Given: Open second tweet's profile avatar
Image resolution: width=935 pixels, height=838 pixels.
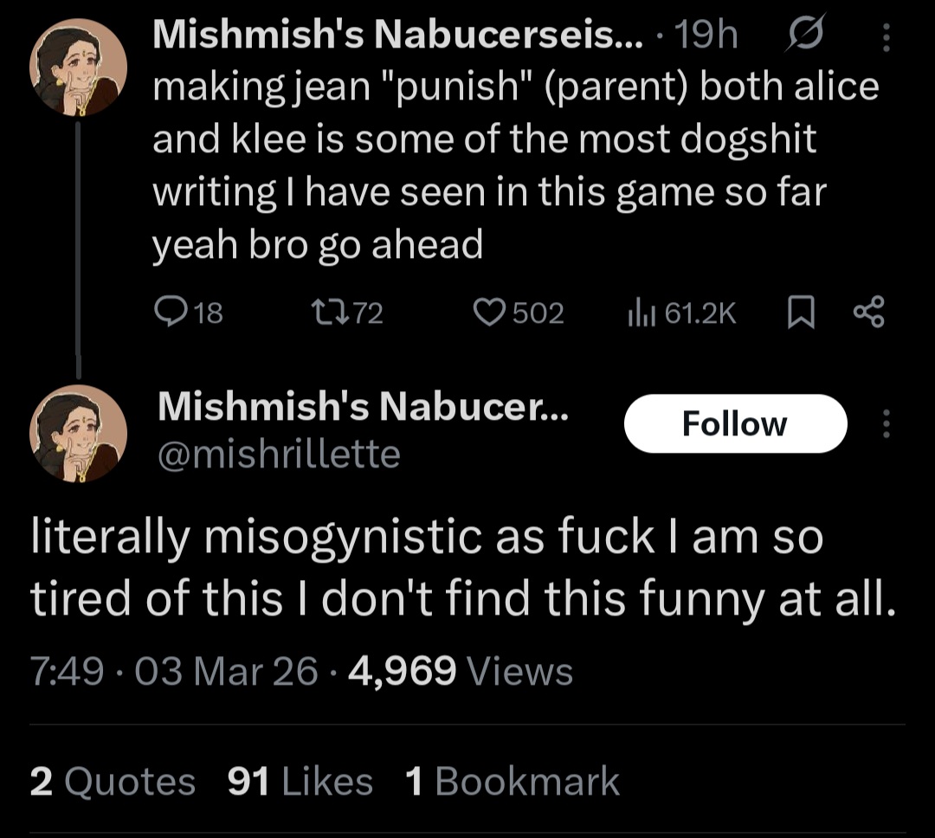Looking at the screenshot, I should 78,433.
